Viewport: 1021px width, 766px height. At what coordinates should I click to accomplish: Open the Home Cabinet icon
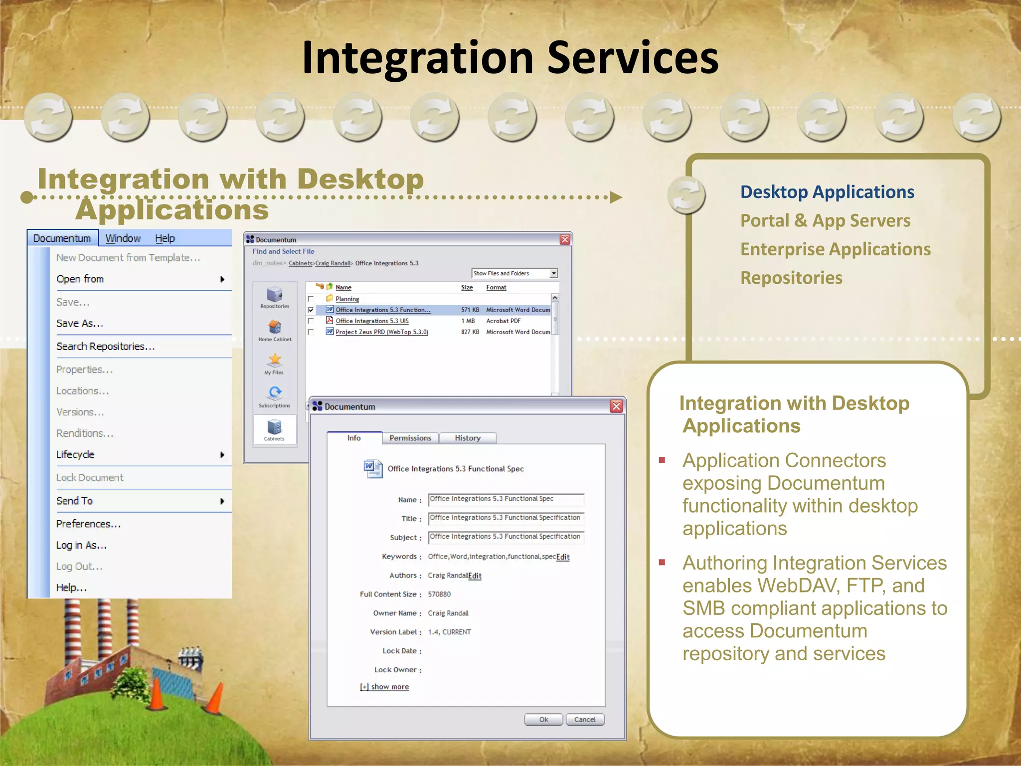[x=275, y=328]
